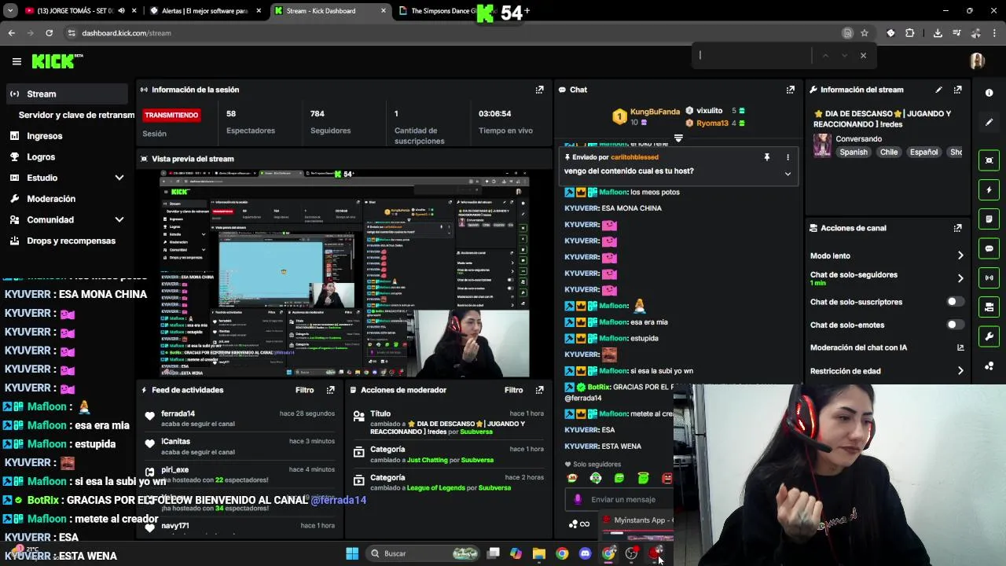Open Discord from the taskbar
The width and height of the screenshot is (1006, 566).
click(x=585, y=553)
